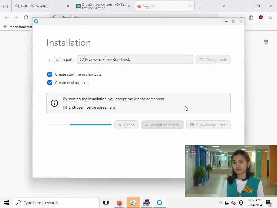The image size is (277, 208).
Task: Click the RustDesk logo in installer title bar
Action: tap(36, 21)
